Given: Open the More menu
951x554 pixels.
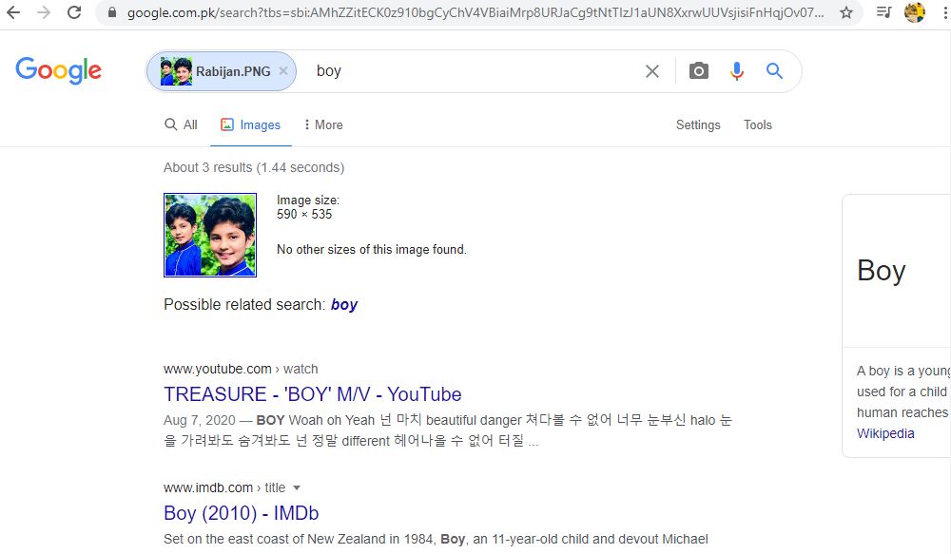Looking at the screenshot, I should (x=323, y=124).
